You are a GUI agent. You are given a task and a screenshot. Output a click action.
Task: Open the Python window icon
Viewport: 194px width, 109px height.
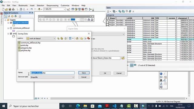86,9
